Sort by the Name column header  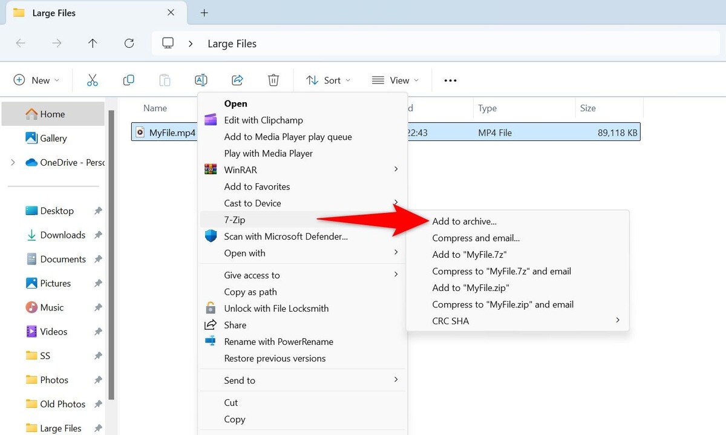[x=155, y=108]
